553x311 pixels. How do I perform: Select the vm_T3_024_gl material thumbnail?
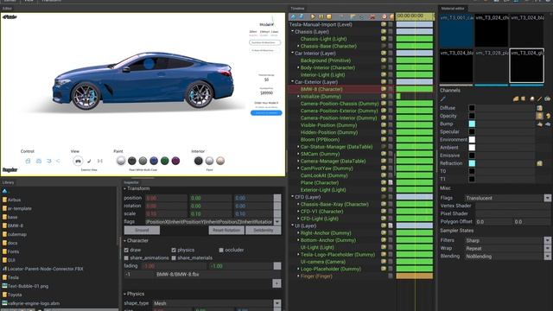pyautogui.click(x=526, y=66)
